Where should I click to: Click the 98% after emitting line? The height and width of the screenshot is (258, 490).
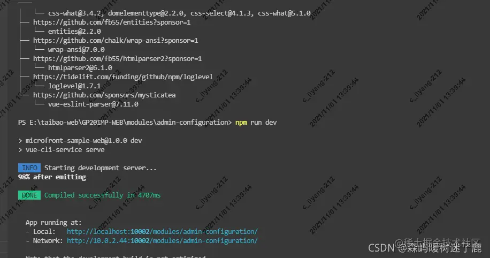tap(52, 177)
